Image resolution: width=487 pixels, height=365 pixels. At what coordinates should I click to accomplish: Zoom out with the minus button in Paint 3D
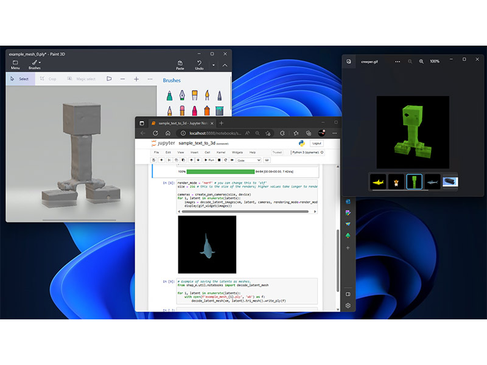tap(123, 79)
